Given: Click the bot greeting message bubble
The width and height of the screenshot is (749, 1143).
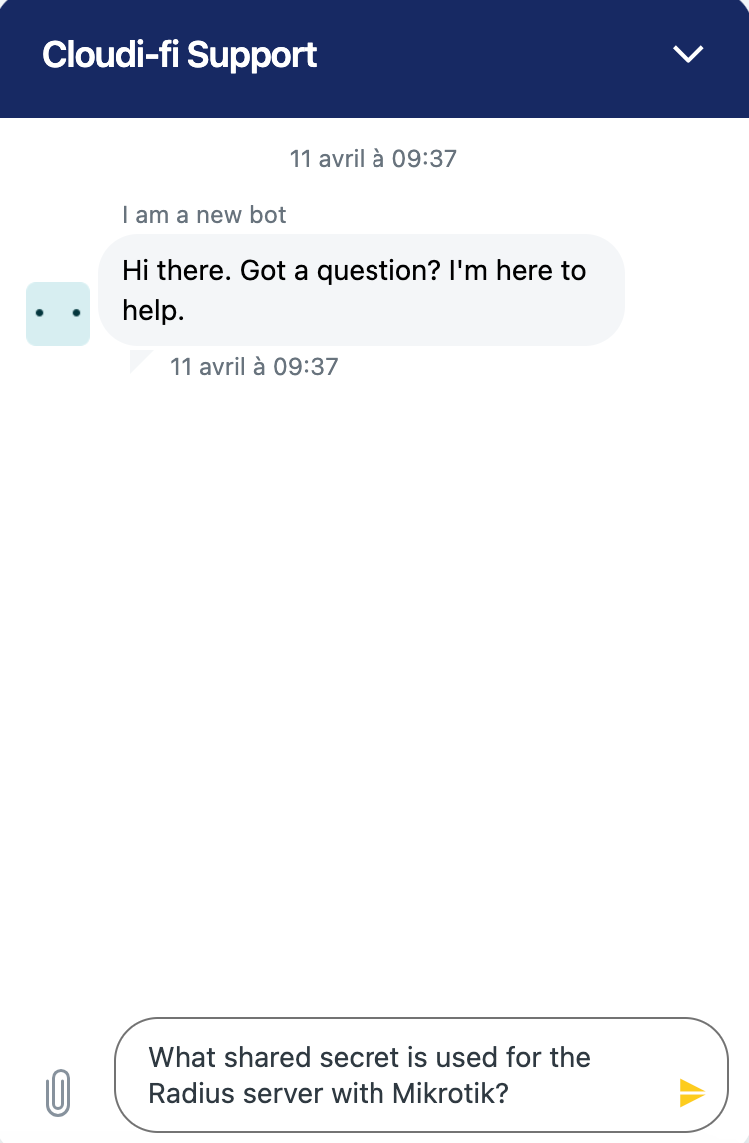Looking at the screenshot, I should [360, 290].
